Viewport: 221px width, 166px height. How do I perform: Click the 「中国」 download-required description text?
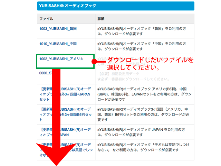click(x=142, y=46)
